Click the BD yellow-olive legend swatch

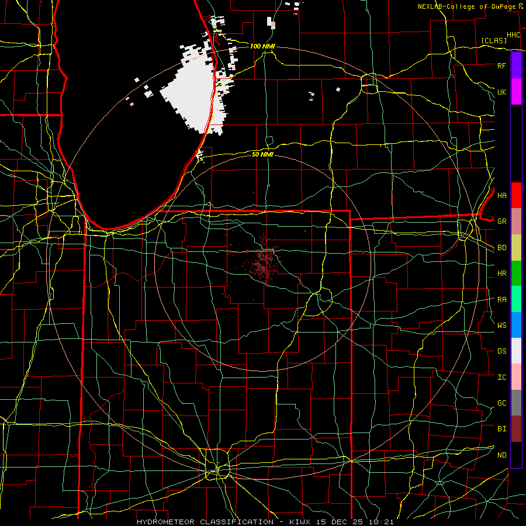tap(516, 248)
